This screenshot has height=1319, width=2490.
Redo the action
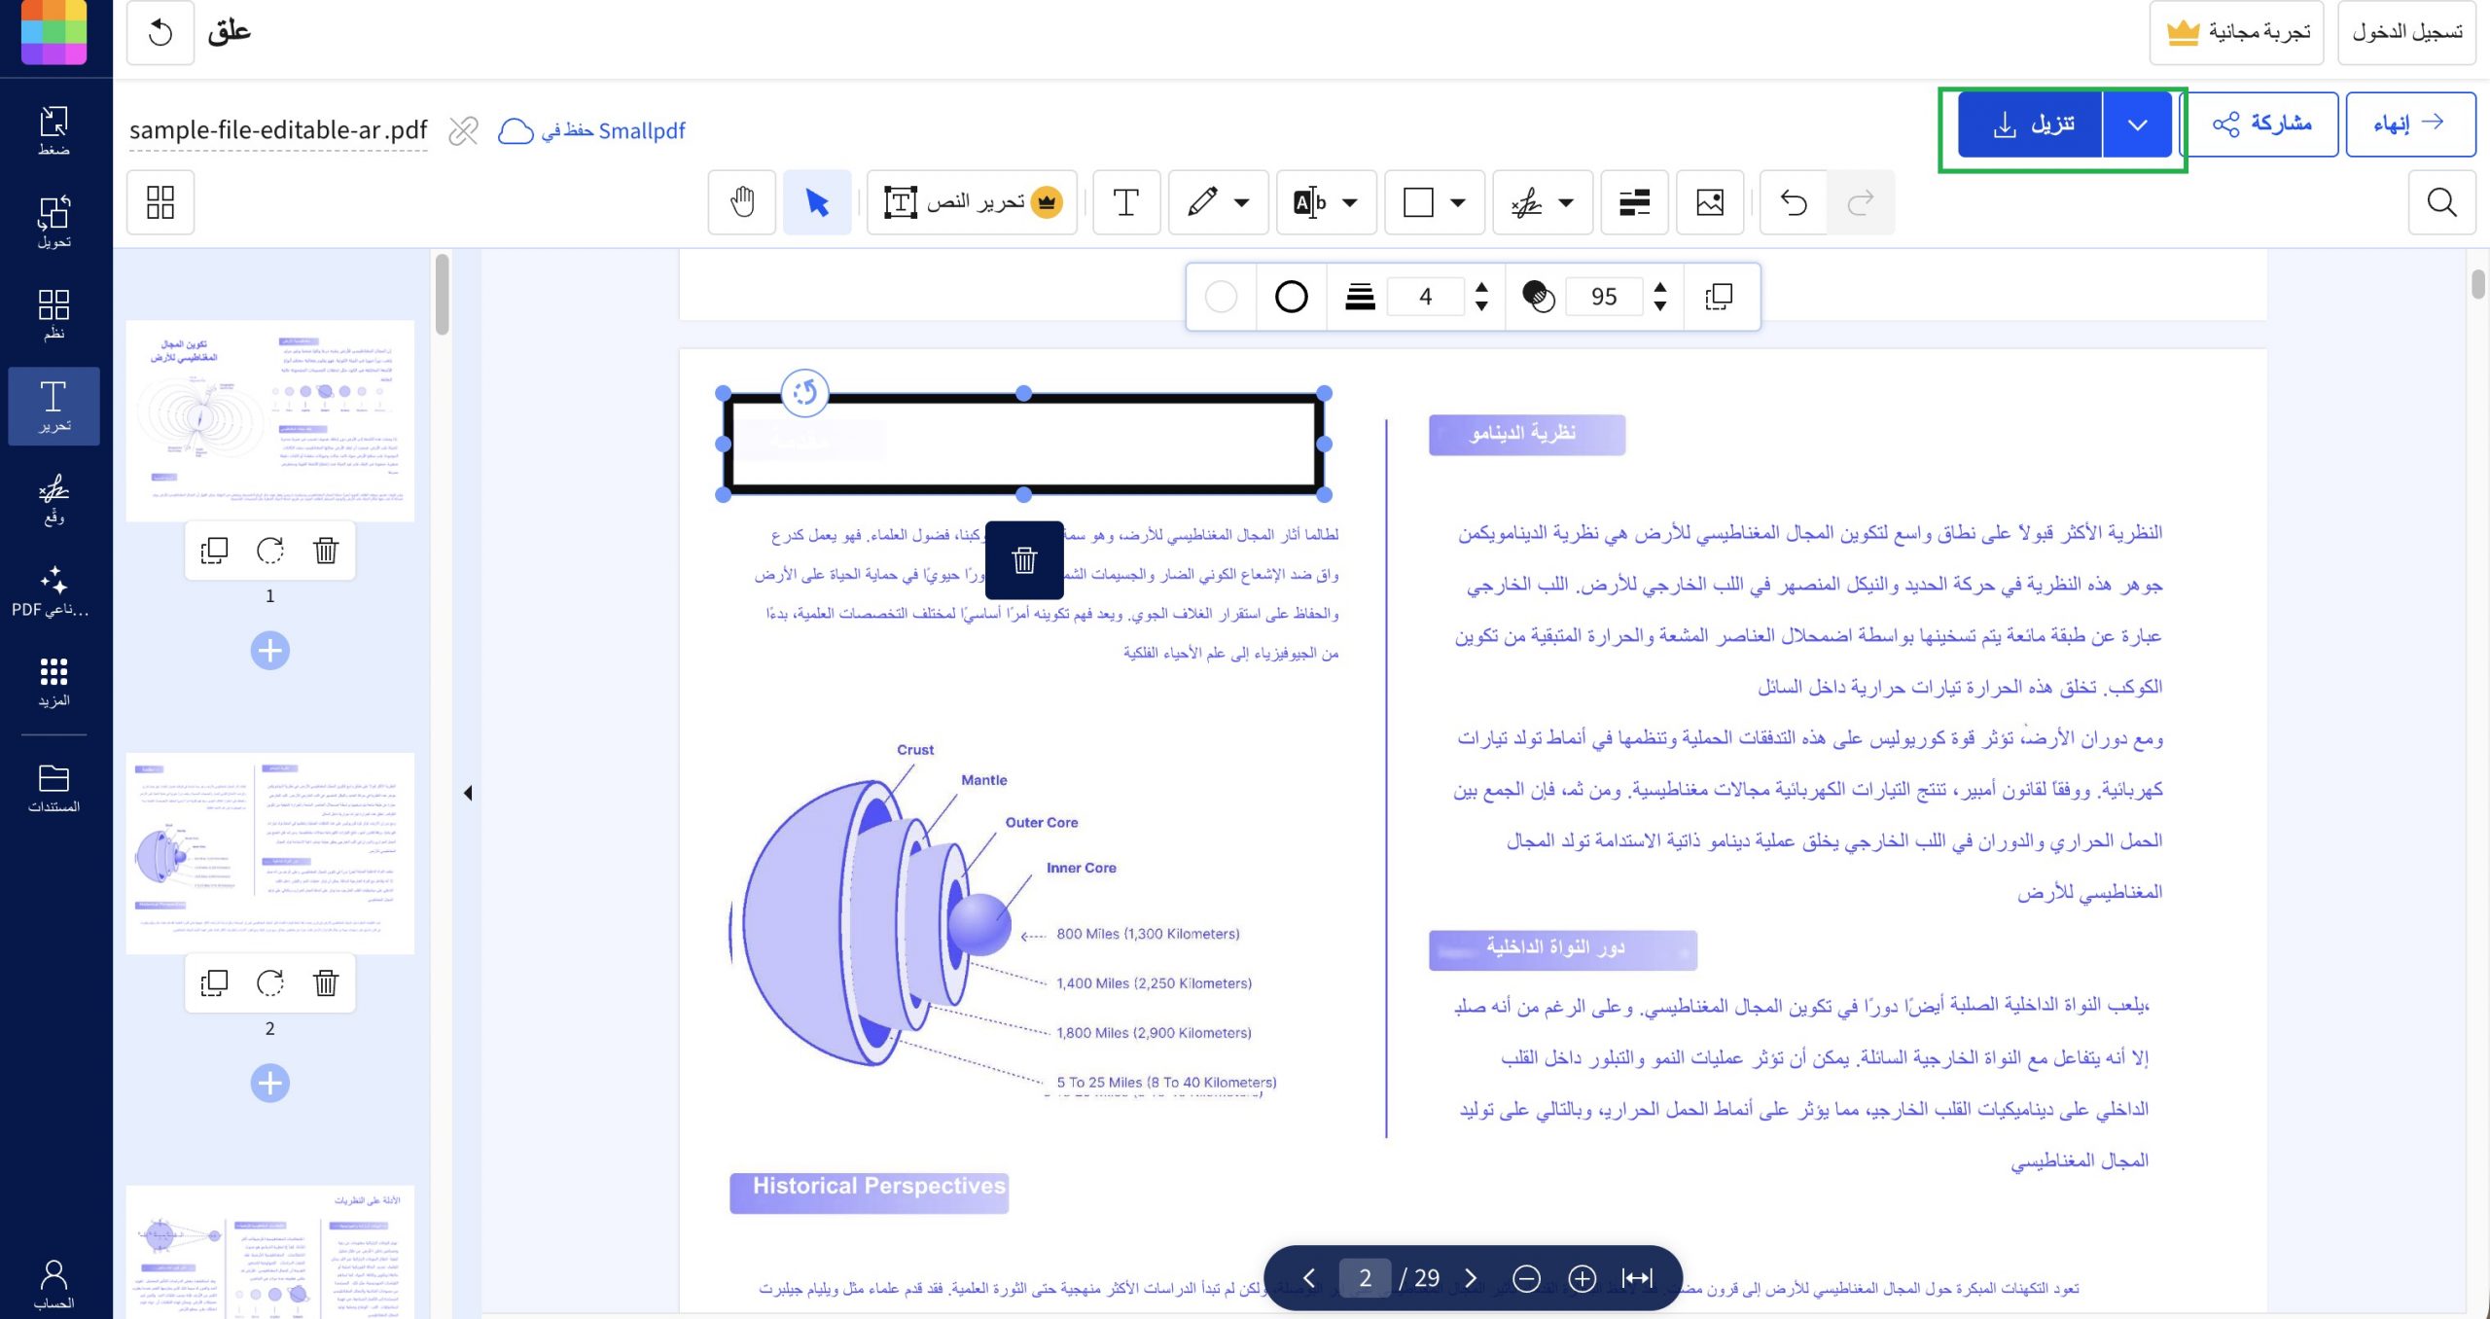[1861, 202]
